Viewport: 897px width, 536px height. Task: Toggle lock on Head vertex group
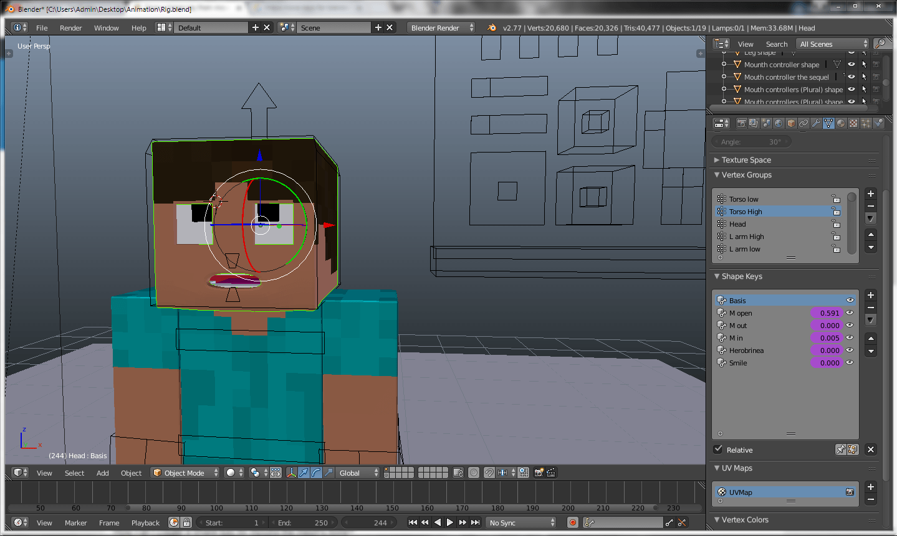835,223
